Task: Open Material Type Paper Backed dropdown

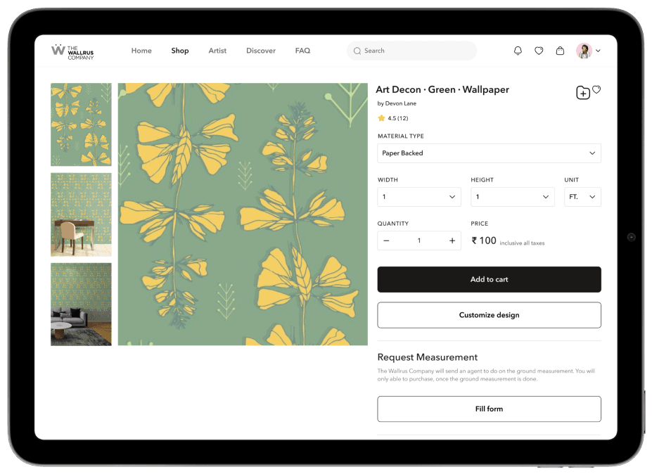Action: (489, 153)
